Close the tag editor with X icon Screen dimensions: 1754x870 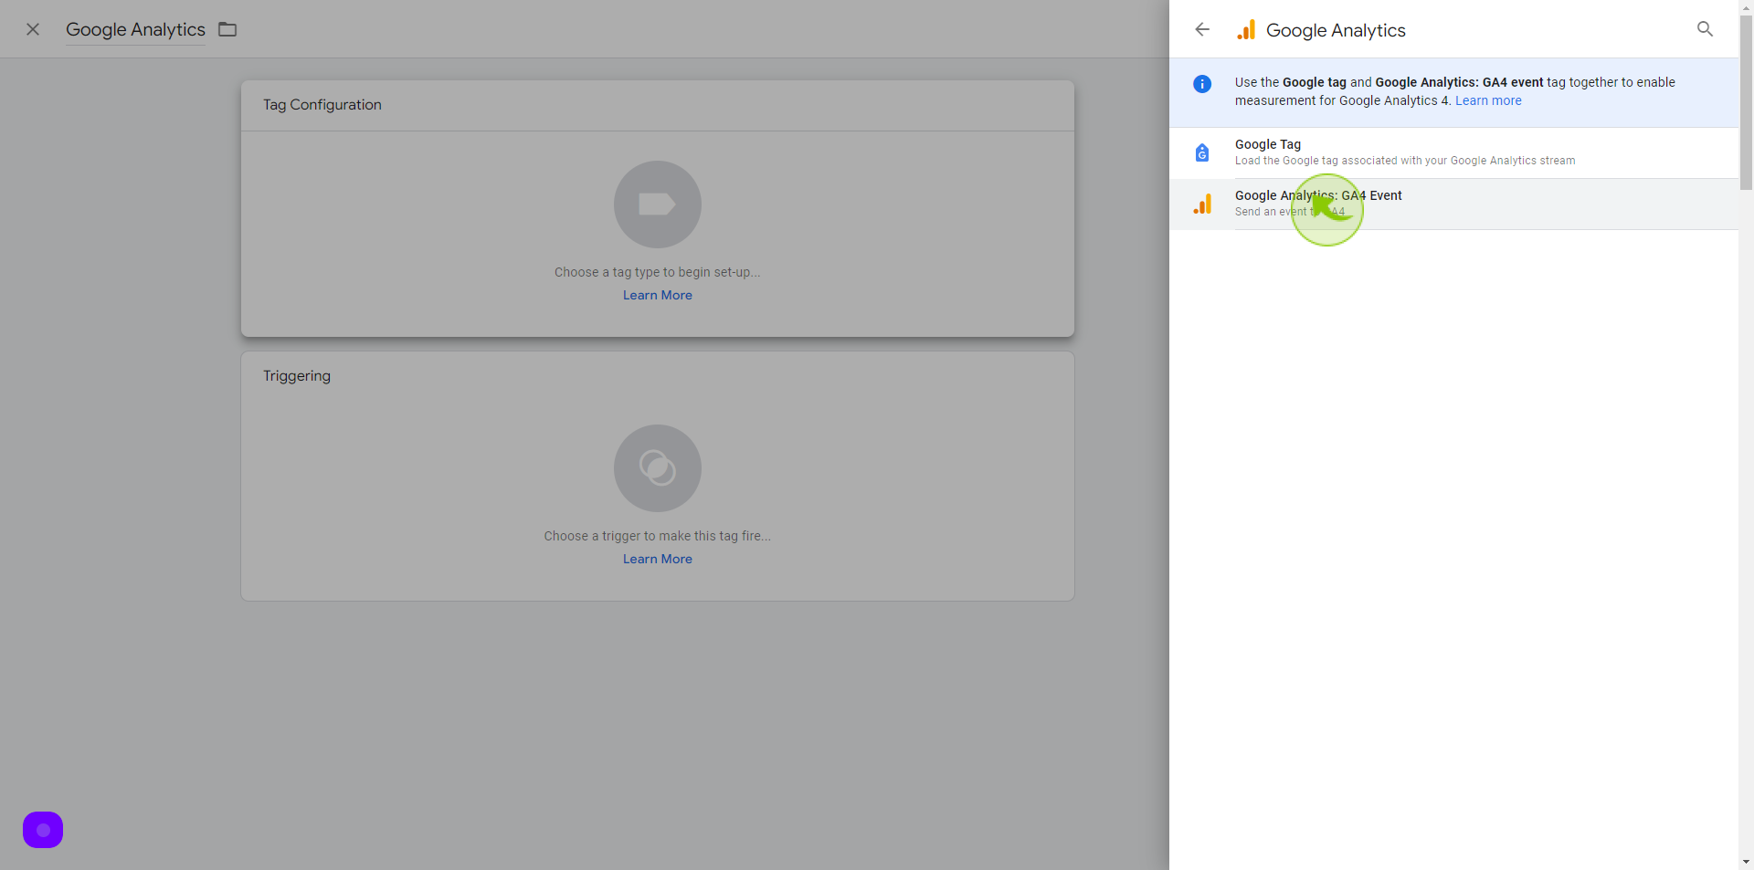[33, 29]
